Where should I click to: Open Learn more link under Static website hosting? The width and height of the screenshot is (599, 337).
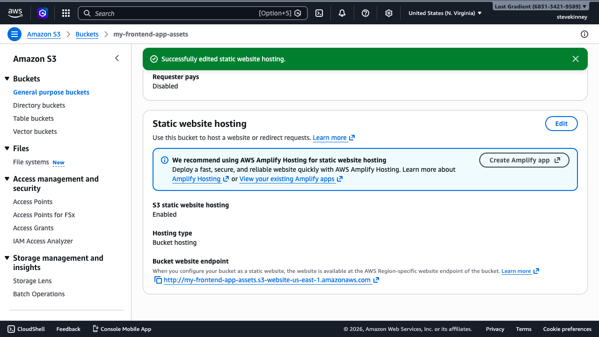click(x=334, y=138)
